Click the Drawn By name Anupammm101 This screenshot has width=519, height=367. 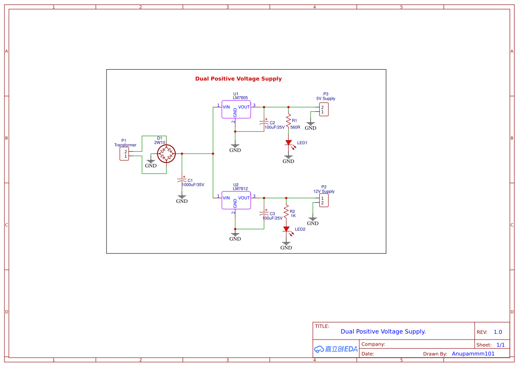tap(473, 353)
